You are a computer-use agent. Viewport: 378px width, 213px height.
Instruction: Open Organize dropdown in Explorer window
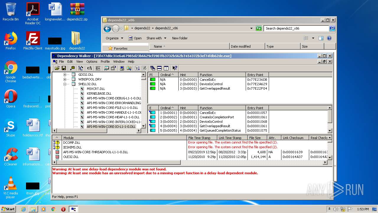(114, 38)
